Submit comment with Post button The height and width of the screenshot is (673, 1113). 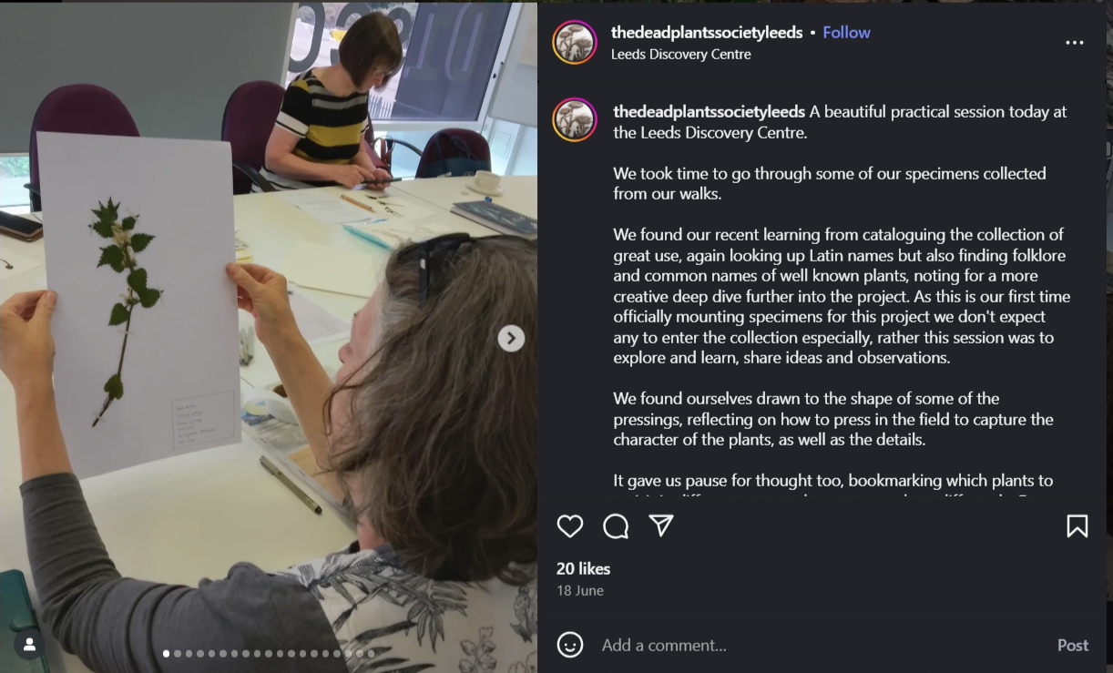coord(1073,645)
